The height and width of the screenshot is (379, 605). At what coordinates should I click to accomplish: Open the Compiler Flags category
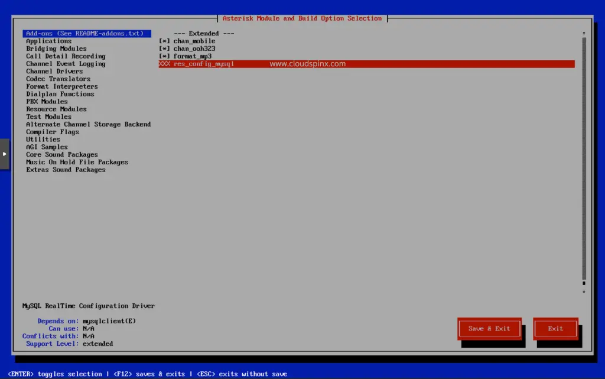pos(51,131)
